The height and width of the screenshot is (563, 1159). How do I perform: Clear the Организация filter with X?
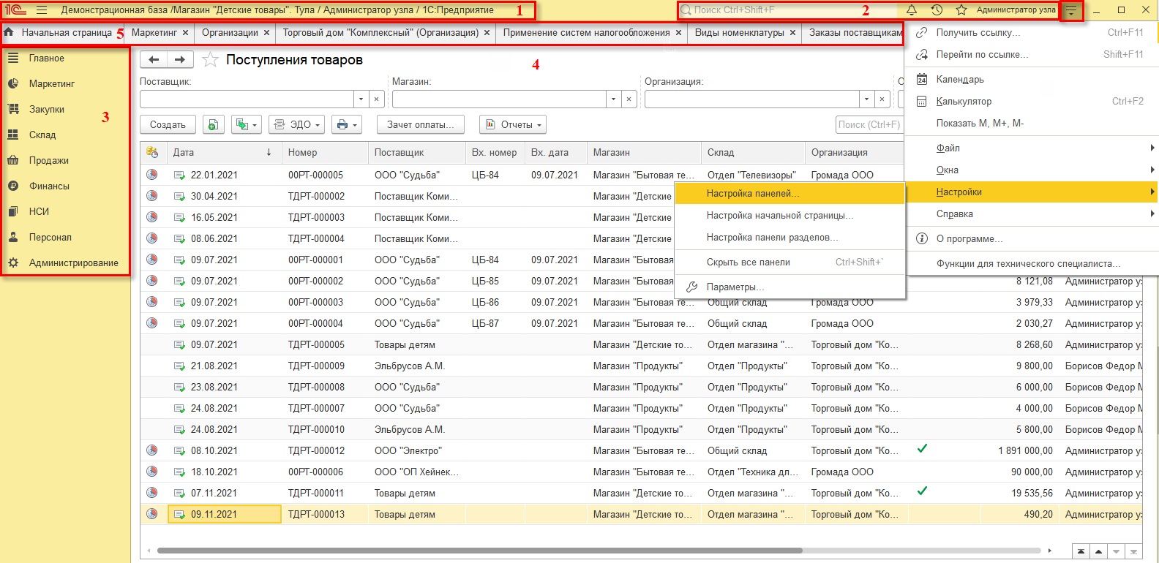pos(882,99)
